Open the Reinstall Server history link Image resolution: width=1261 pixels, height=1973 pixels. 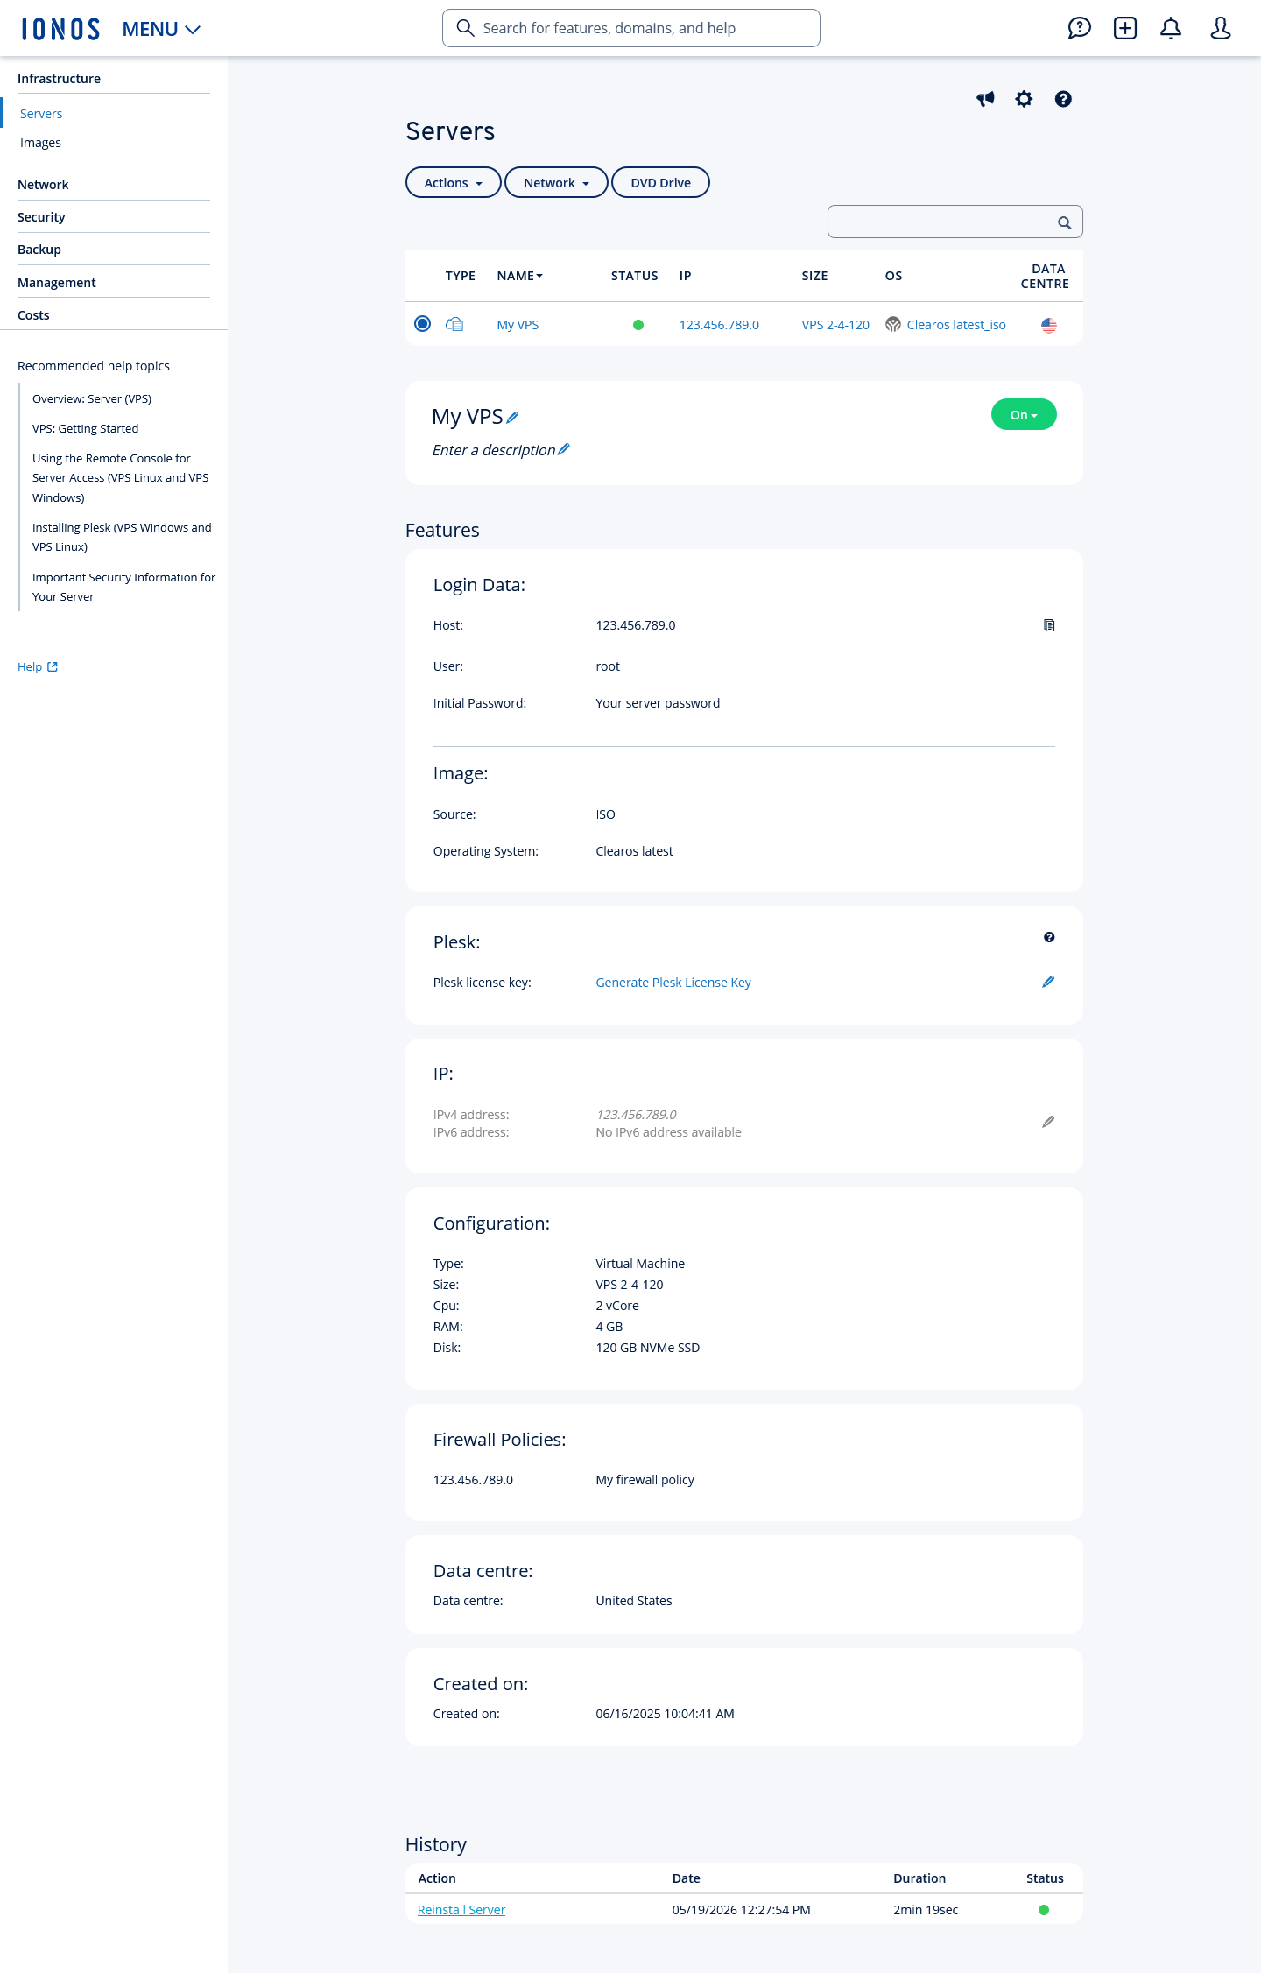(461, 1910)
